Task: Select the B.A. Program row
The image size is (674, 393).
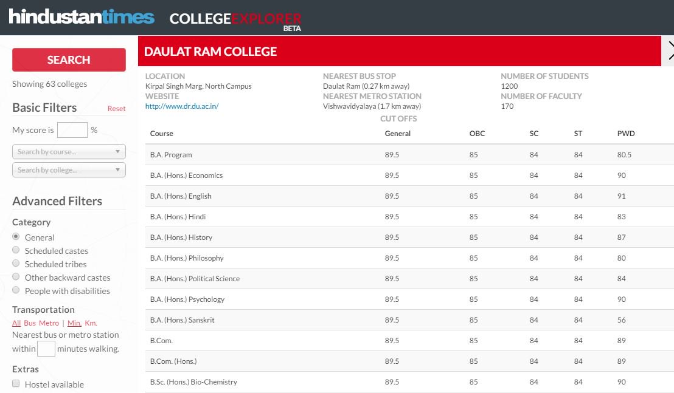Action: (x=409, y=154)
